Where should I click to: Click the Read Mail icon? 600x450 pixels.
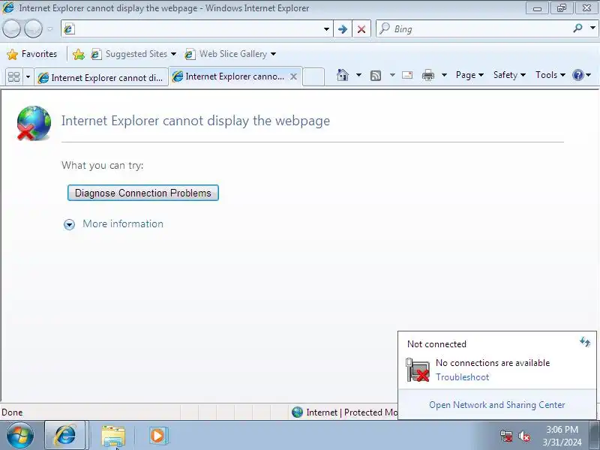pos(407,75)
